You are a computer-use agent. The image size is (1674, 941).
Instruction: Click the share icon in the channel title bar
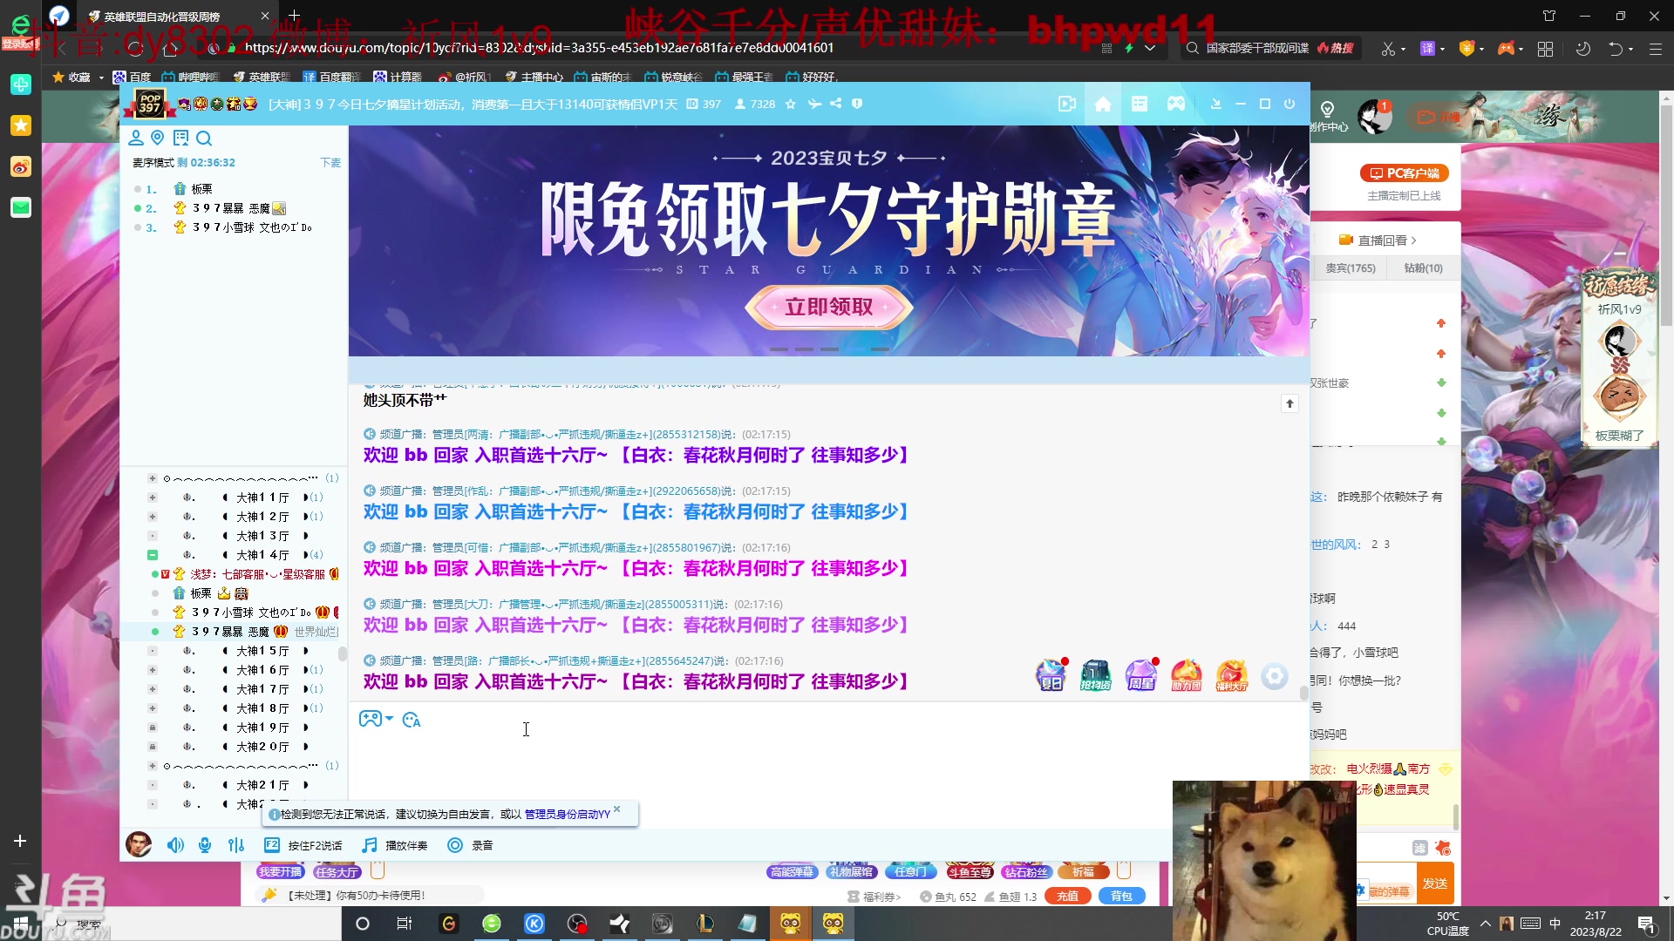(835, 104)
